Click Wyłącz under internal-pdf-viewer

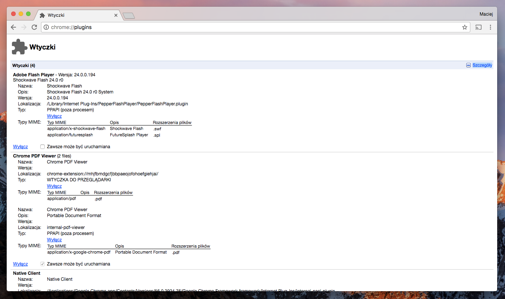click(54, 240)
